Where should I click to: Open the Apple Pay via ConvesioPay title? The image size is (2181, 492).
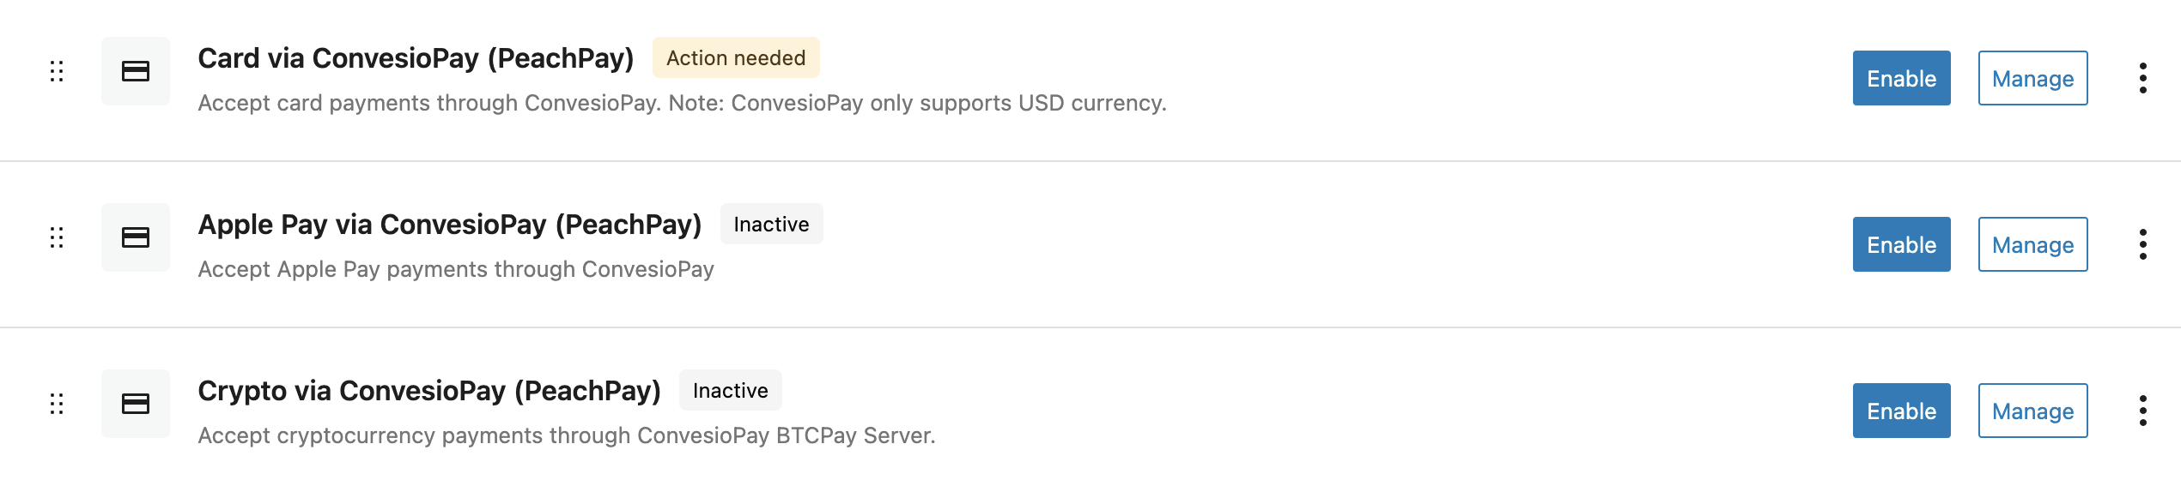click(449, 225)
